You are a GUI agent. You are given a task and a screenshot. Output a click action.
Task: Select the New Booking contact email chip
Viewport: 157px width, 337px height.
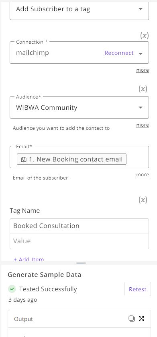pos(71,159)
